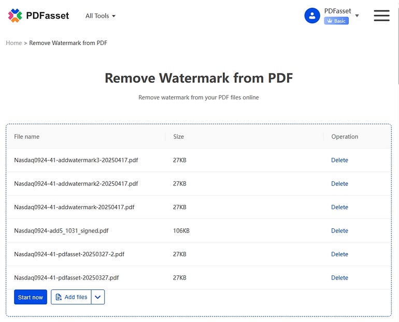Image resolution: width=399 pixels, height=322 pixels.
Task: Click the File name column header
Action: 27,137
